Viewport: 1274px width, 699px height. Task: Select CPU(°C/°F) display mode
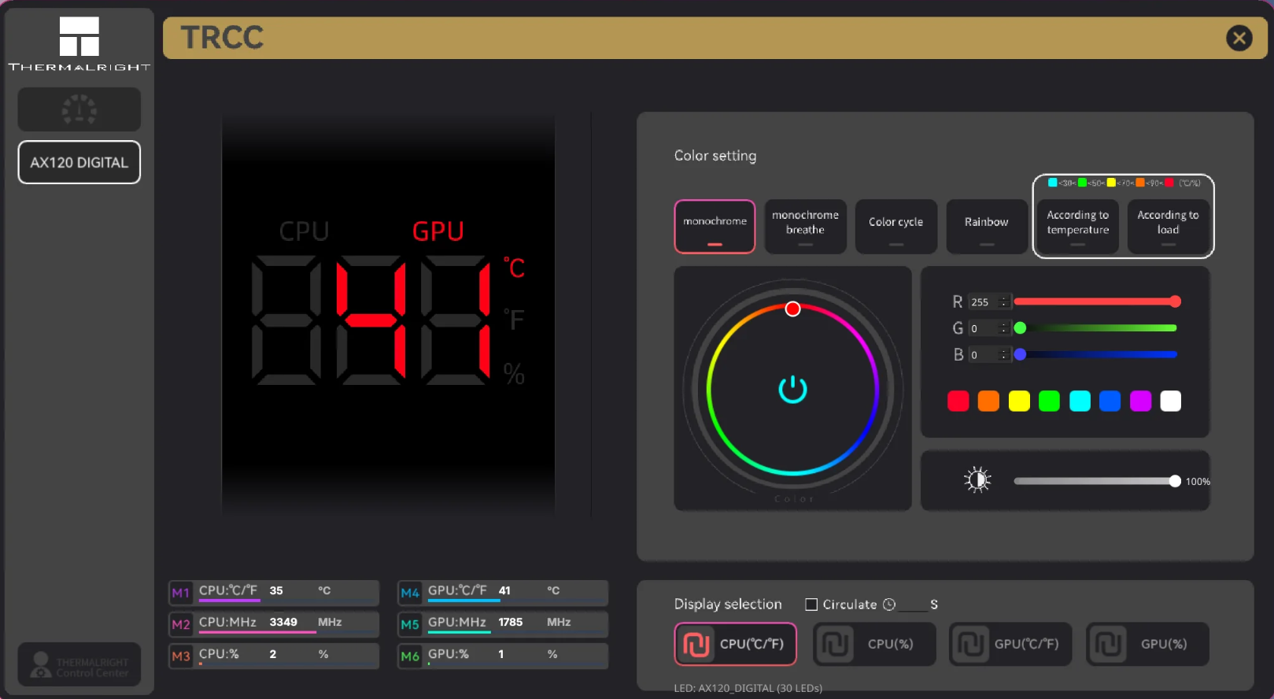735,644
